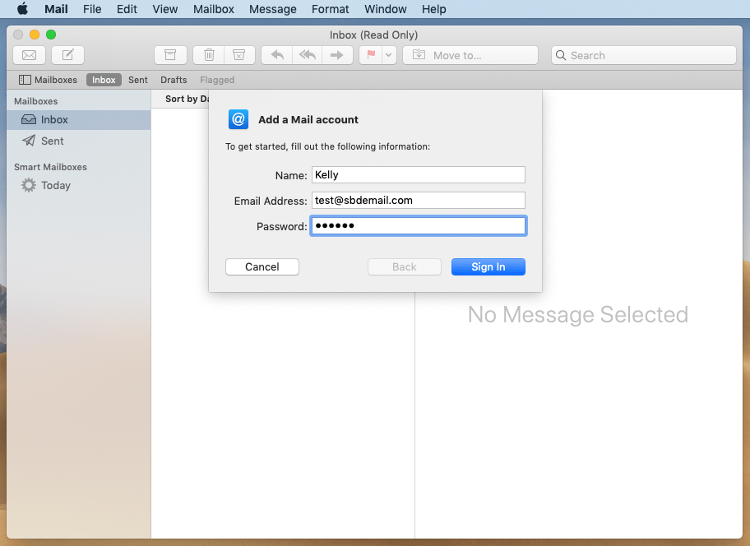
Task: Click the Cancel button
Action: click(x=262, y=266)
